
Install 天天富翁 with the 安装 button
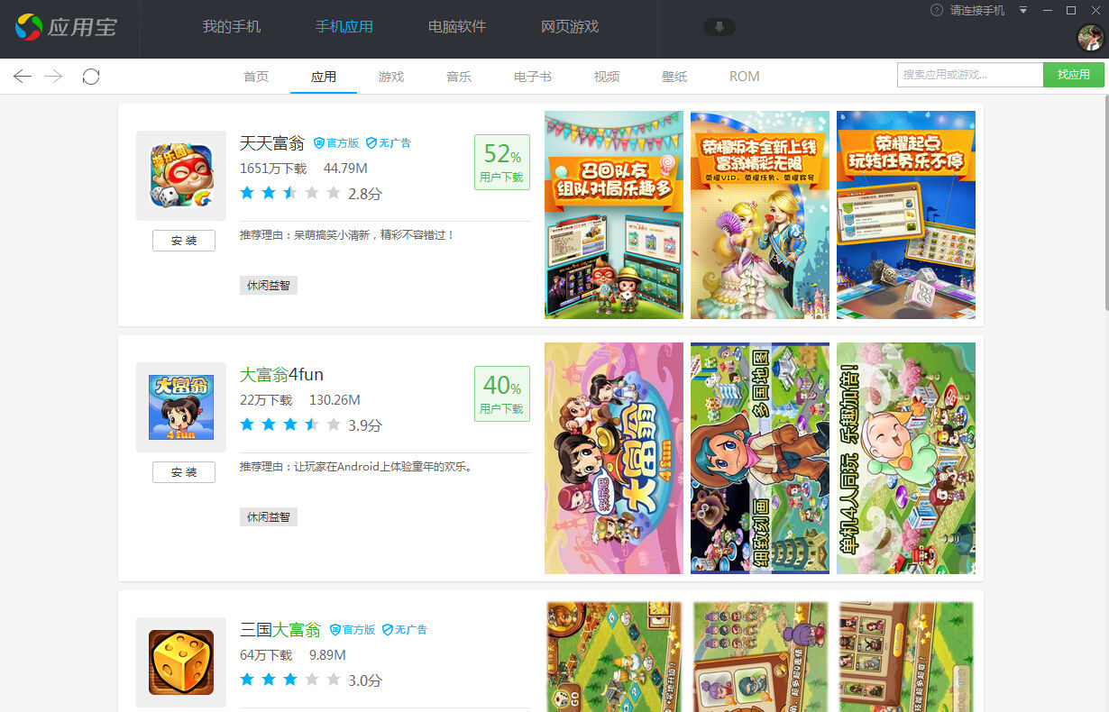[x=184, y=241]
